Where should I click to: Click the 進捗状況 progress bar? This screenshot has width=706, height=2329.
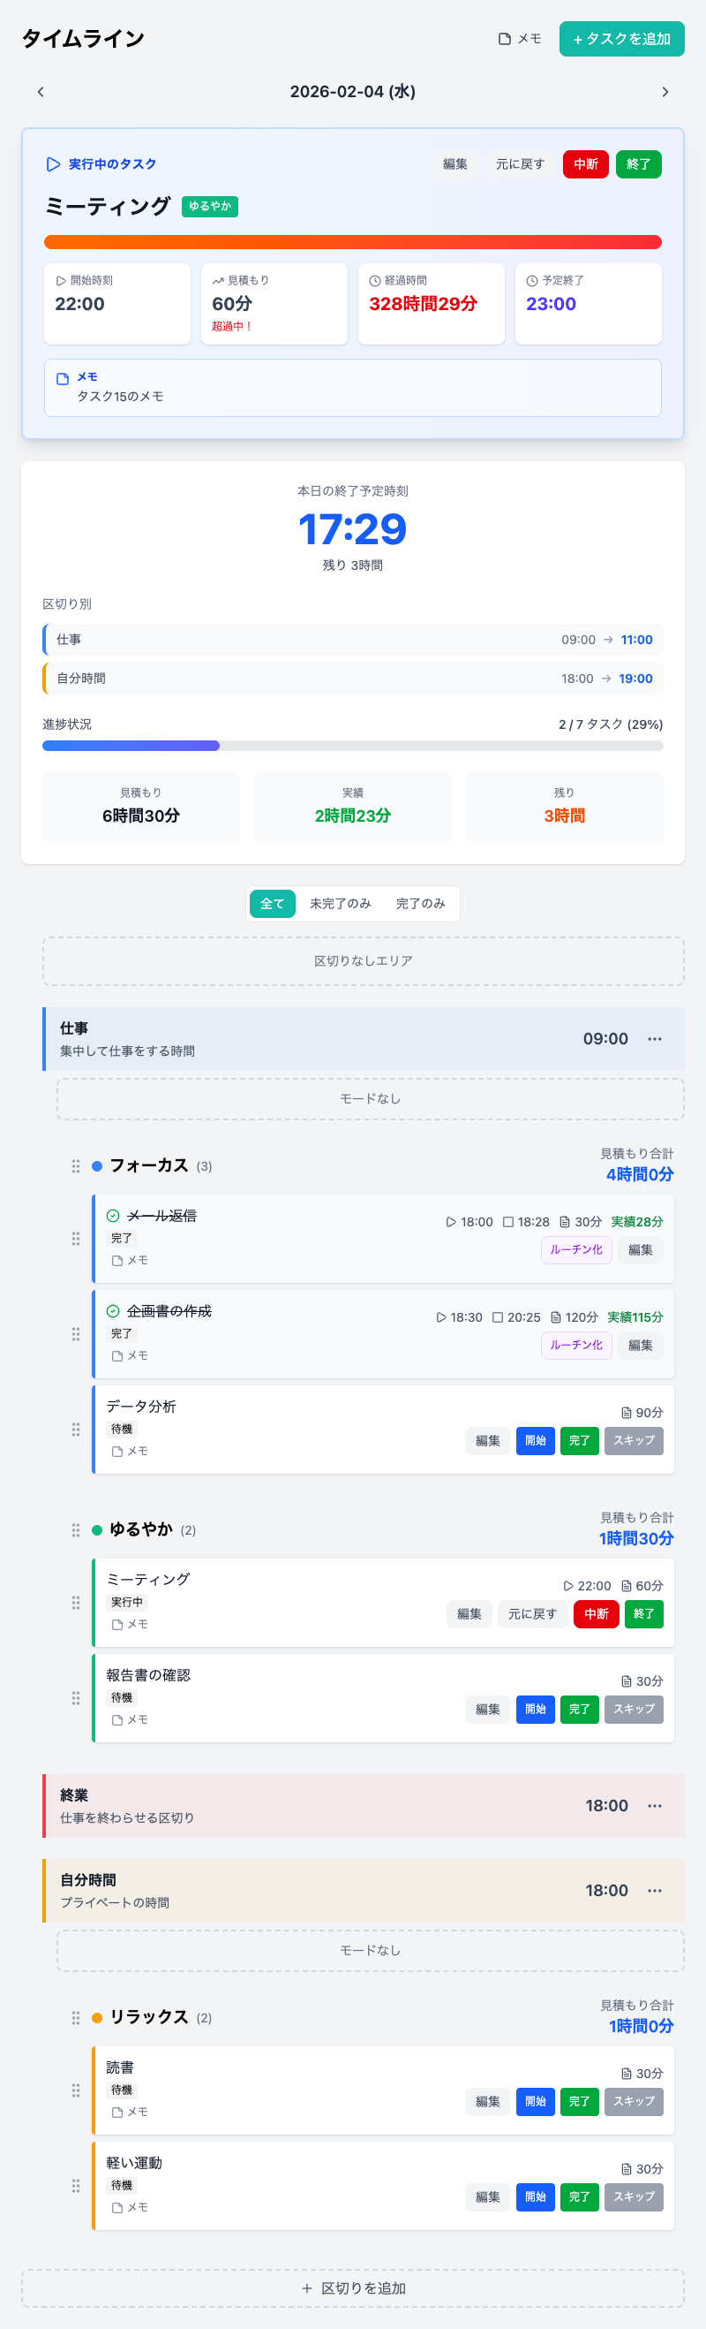353,745
